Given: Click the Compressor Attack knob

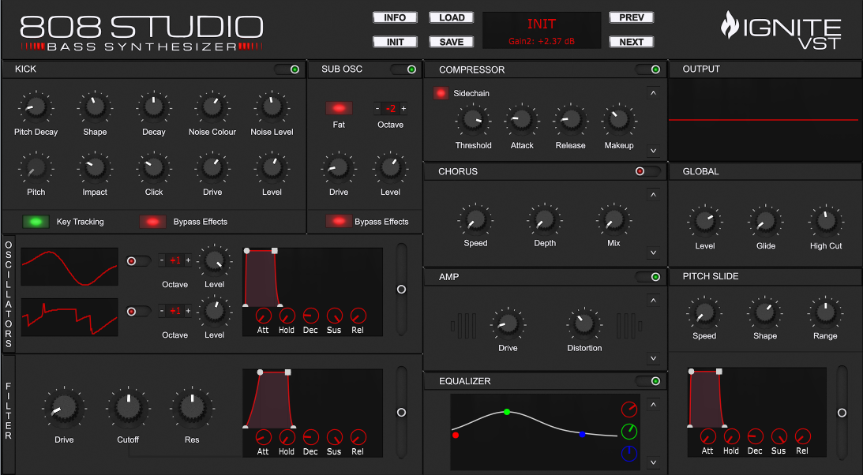Looking at the screenshot, I should (x=522, y=120).
